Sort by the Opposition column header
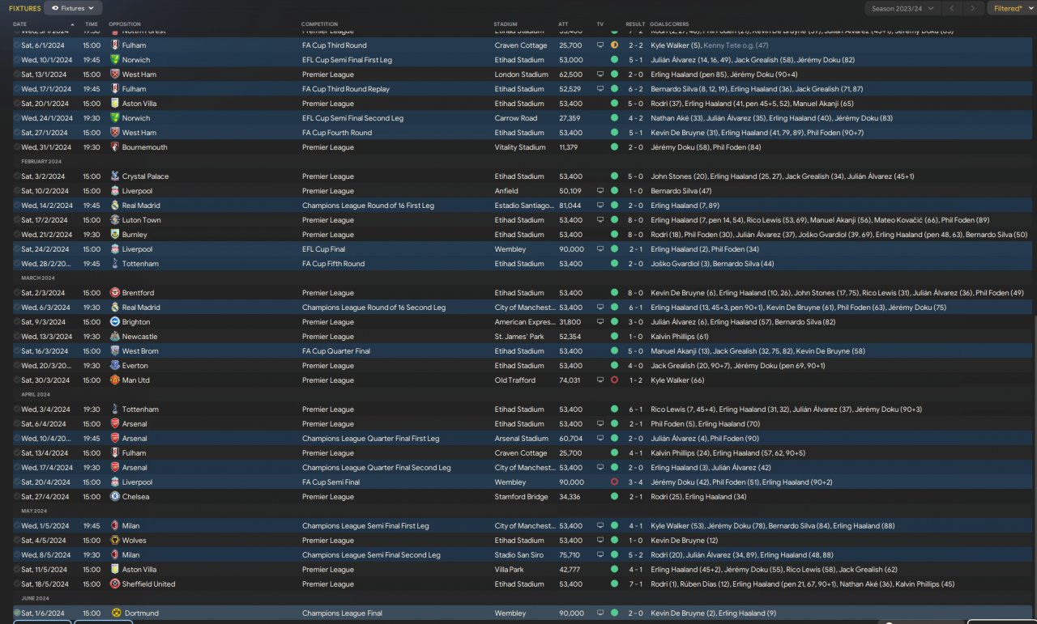1037x624 pixels. 125,24
